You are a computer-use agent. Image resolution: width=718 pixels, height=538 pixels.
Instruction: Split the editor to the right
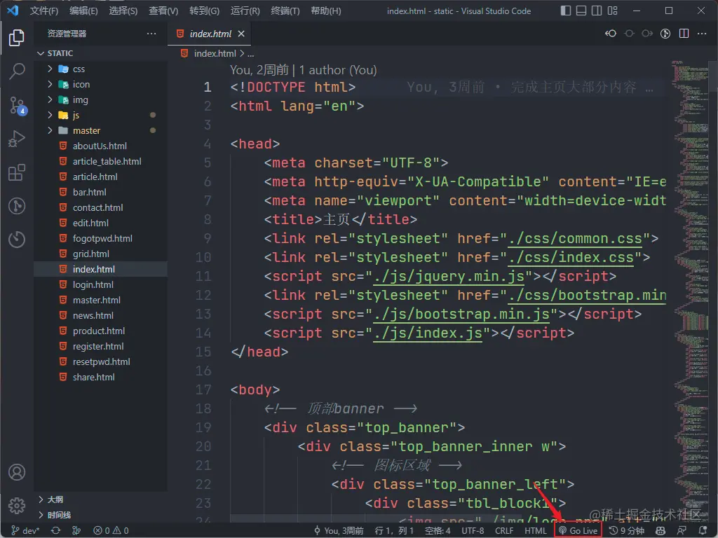(x=684, y=34)
